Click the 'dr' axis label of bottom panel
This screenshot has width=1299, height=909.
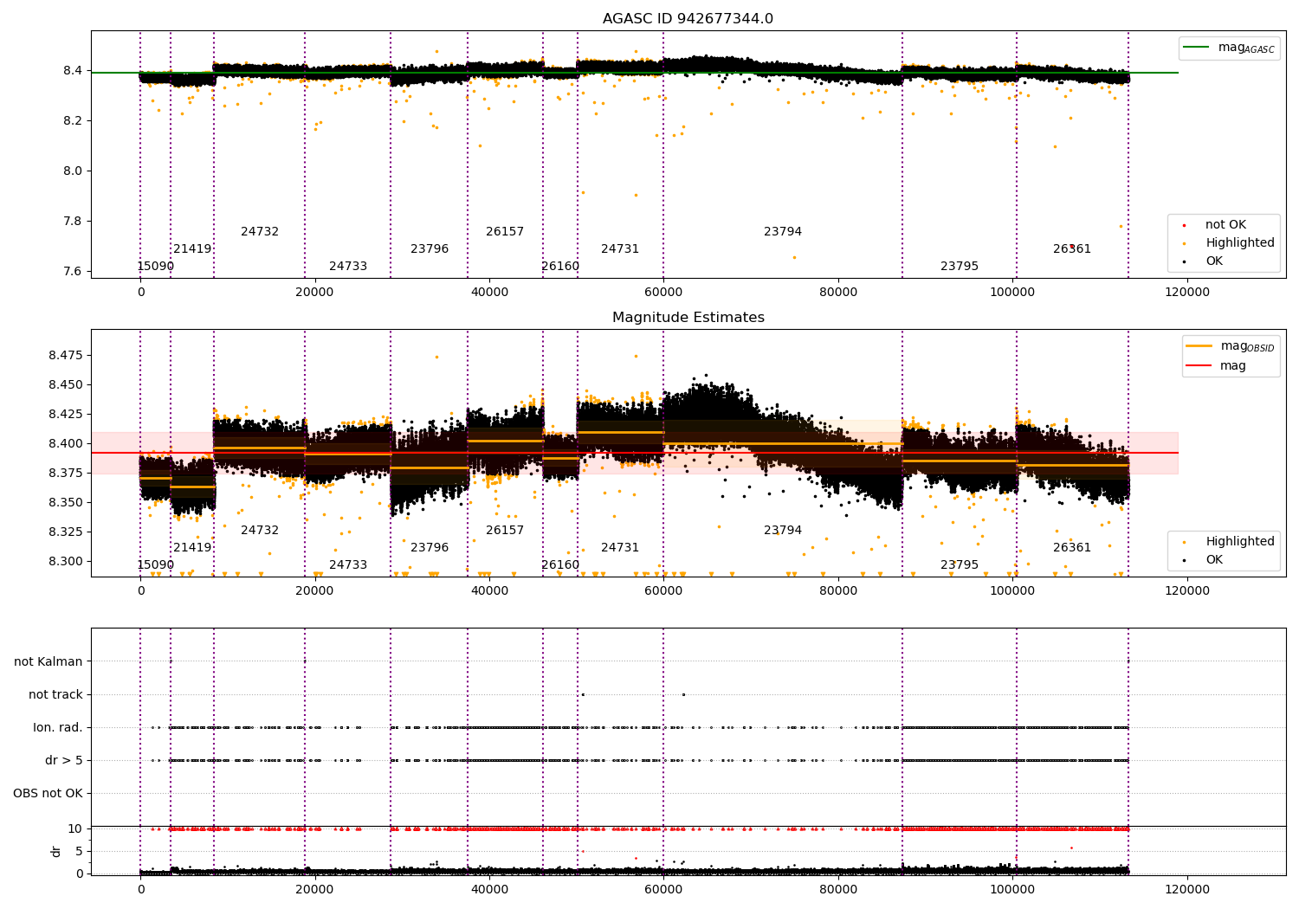tap(56, 851)
